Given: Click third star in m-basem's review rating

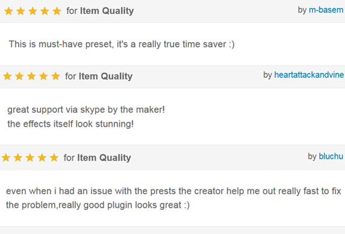Looking at the screenshot, I should (x=33, y=11).
